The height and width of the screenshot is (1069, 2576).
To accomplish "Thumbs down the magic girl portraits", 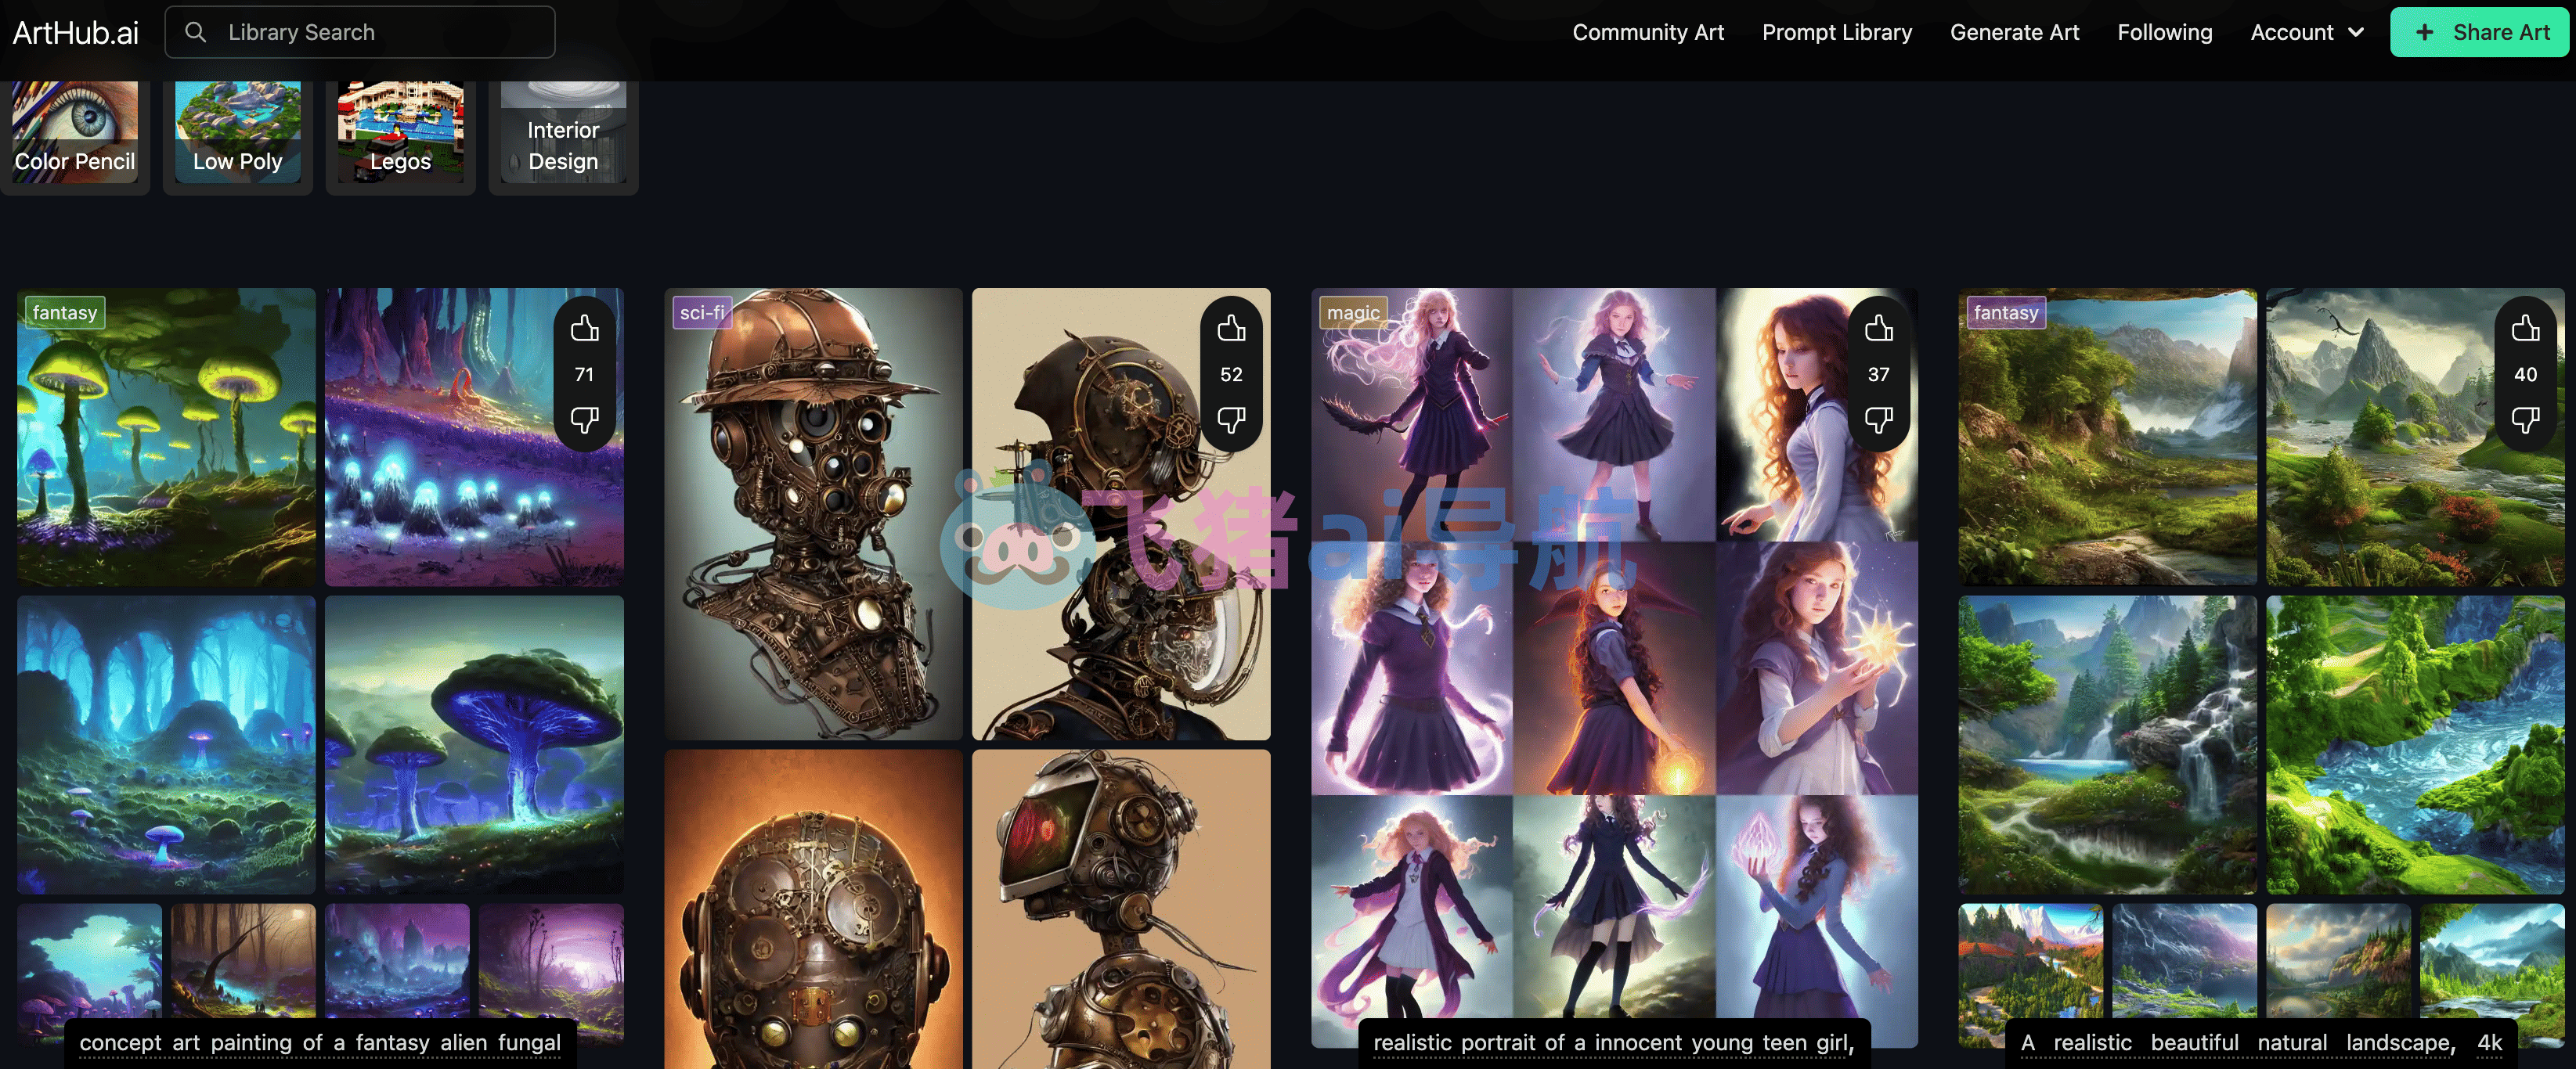I will [1879, 419].
